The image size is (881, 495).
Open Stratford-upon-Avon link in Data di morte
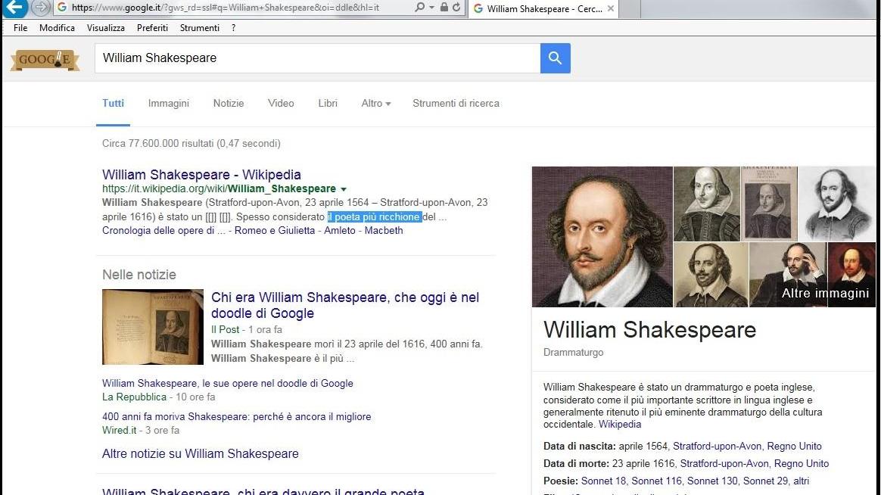click(724, 463)
